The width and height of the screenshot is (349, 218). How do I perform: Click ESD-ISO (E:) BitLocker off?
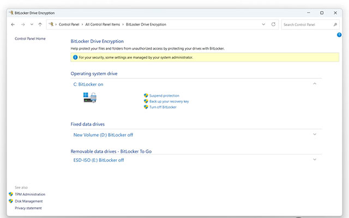pos(99,160)
